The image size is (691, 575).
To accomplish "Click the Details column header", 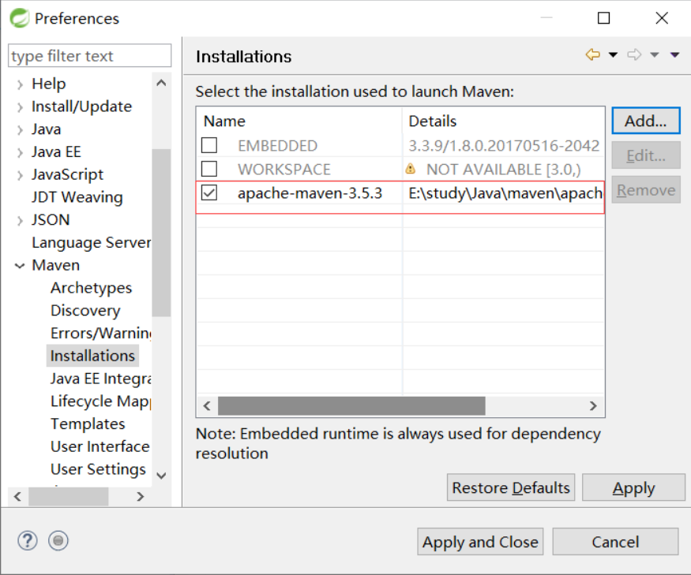I will click(503, 121).
